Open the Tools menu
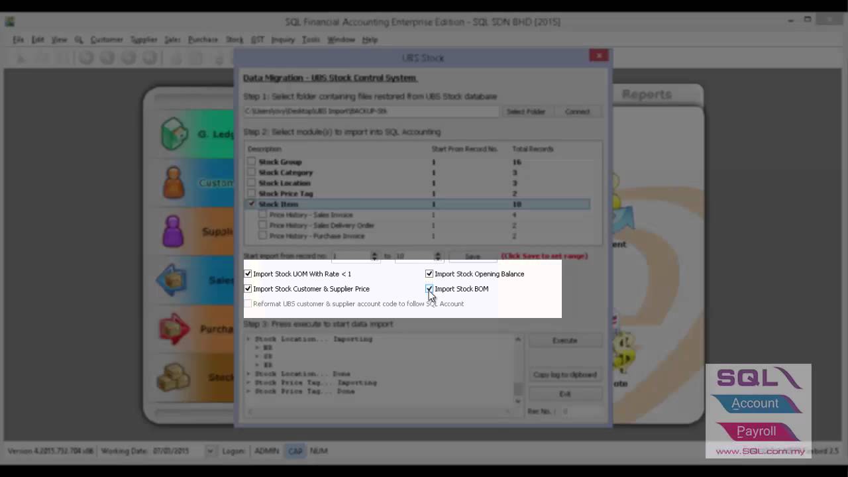Image resolution: width=848 pixels, height=477 pixels. point(311,40)
